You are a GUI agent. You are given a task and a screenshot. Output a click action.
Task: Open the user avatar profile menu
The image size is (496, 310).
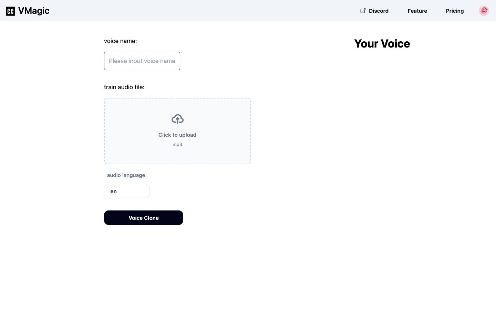pyautogui.click(x=484, y=11)
